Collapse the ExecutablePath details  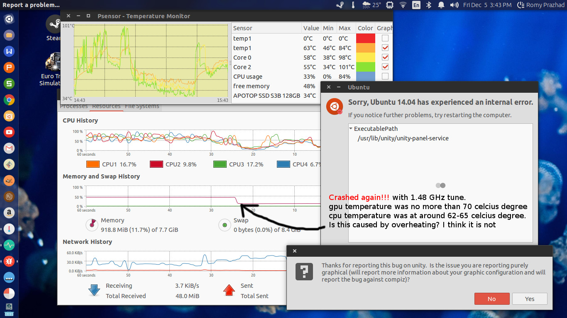coord(351,129)
